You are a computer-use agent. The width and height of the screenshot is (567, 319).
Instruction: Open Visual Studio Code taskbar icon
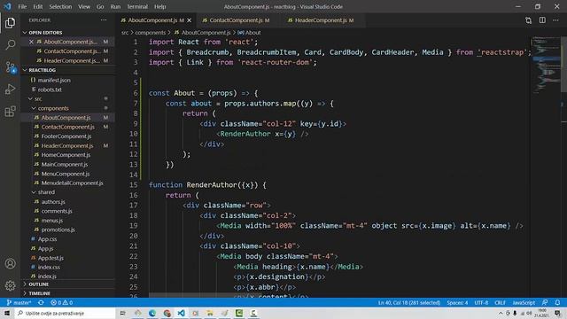181,313
